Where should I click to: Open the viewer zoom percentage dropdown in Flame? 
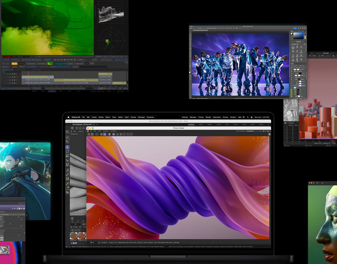(x=99, y=57)
